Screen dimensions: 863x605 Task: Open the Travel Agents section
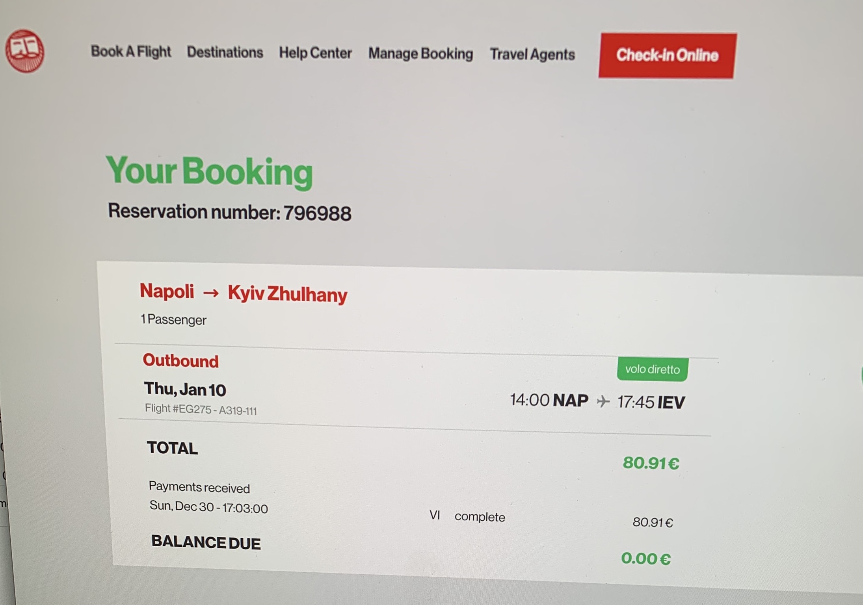[532, 55]
